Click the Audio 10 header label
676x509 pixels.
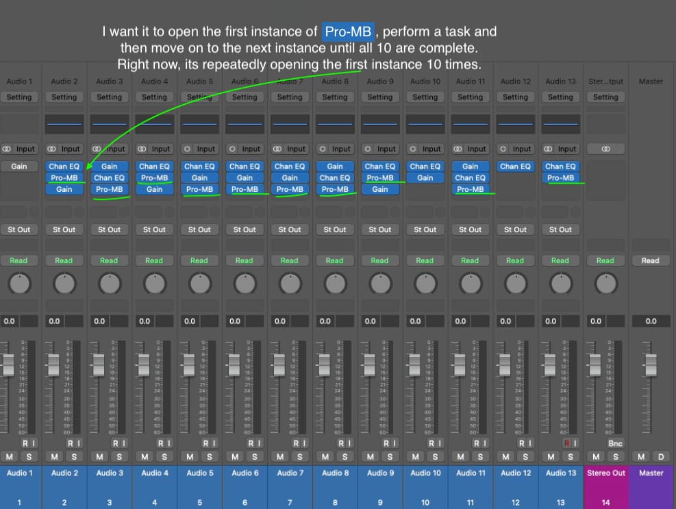tap(425, 82)
